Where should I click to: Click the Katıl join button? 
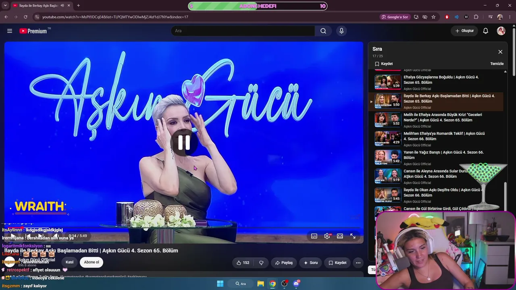coord(70,262)
